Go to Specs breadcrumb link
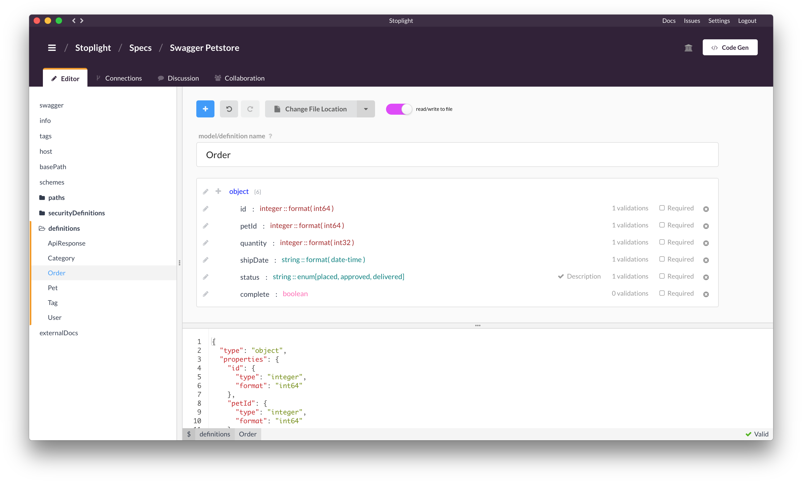This screenshot has height=481, width=802. click(x=140, y=48)
